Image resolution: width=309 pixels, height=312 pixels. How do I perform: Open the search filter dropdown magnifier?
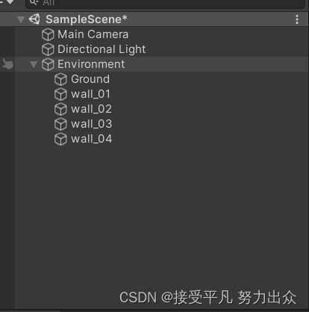pyautogui.click(x=34, y=3)
